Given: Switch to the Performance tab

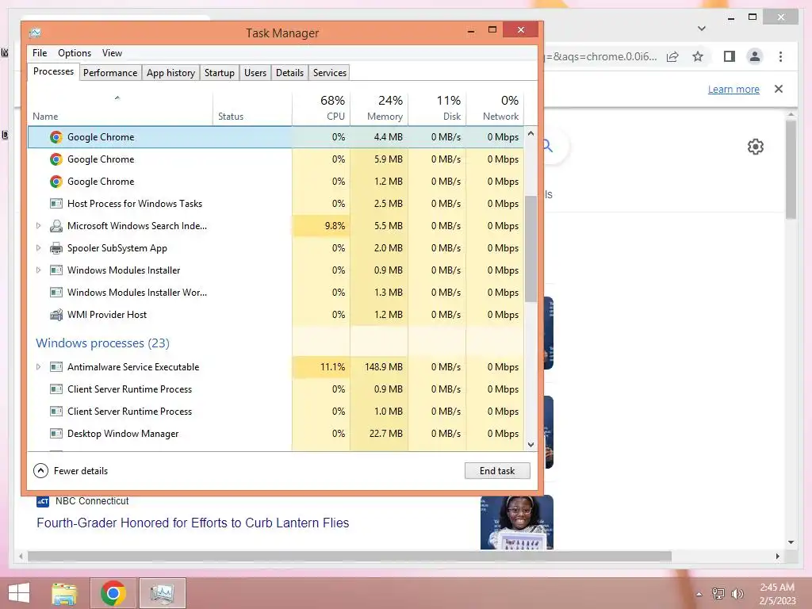Looking at the screenshot, I should [110, 73].
